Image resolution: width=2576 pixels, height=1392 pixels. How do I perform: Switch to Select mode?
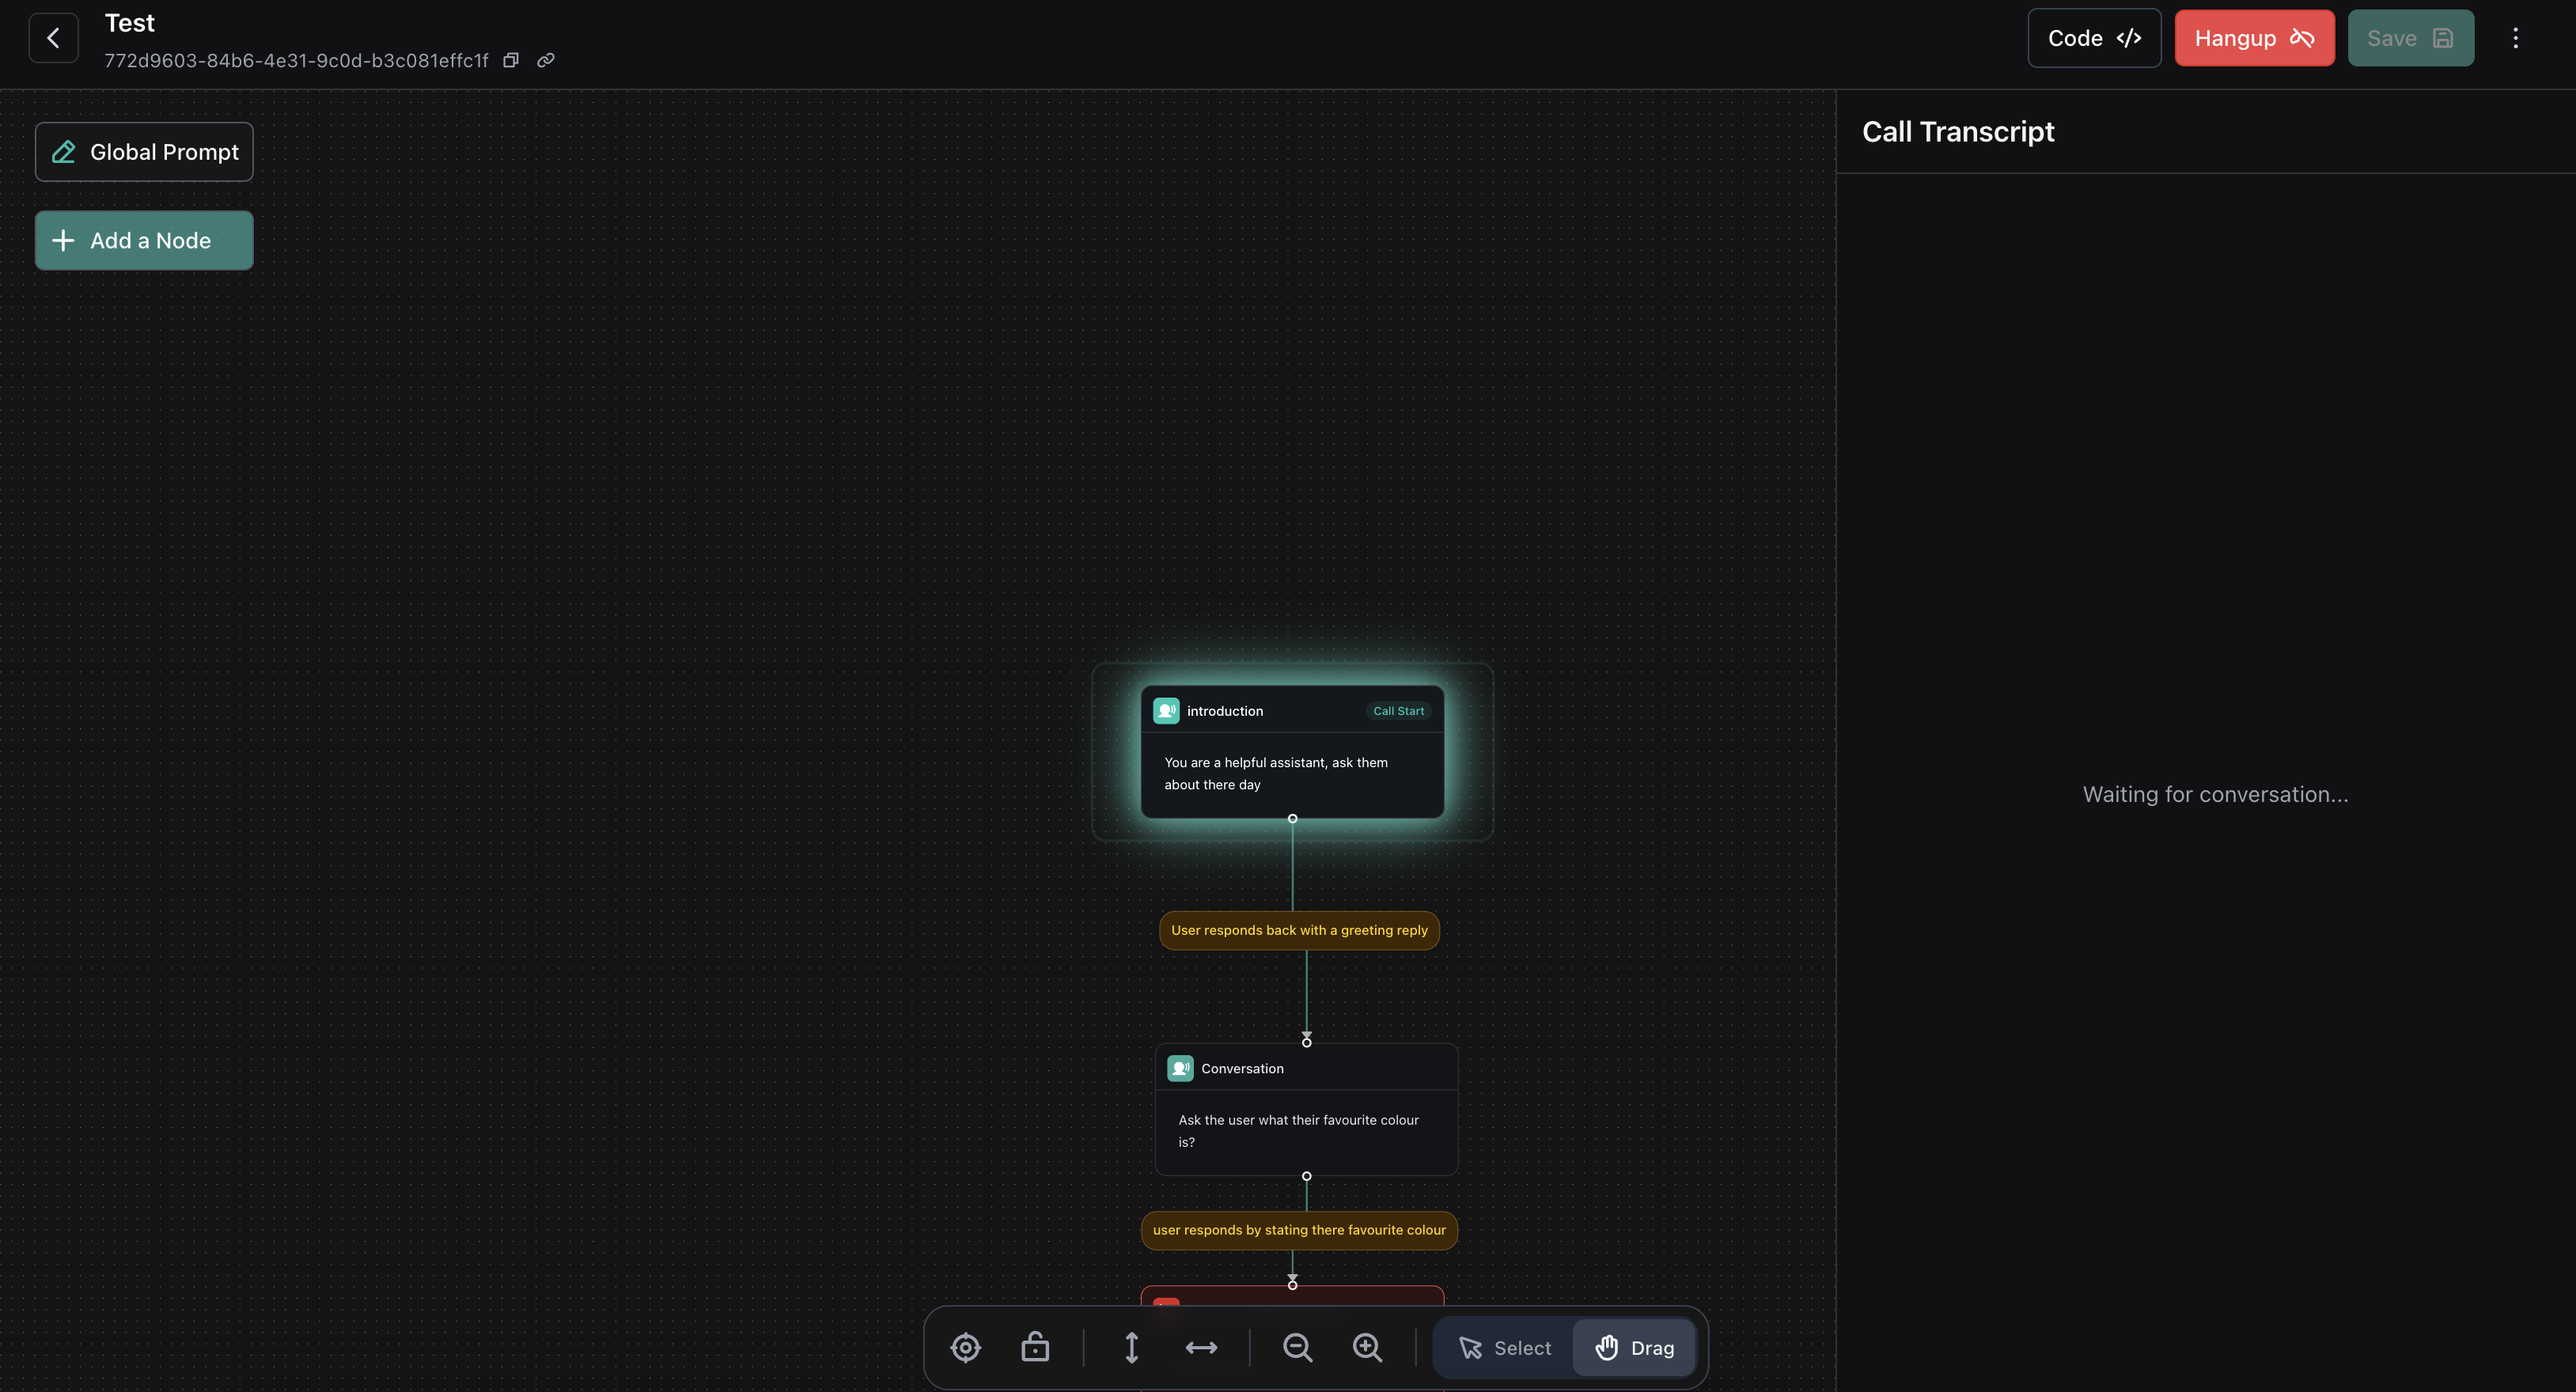click(1504, 1347)
